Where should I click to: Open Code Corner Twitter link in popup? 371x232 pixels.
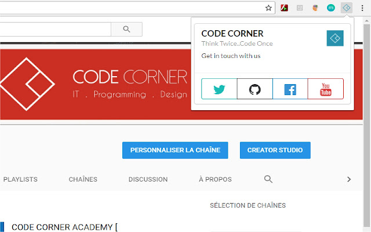click(x=219, y=89)
